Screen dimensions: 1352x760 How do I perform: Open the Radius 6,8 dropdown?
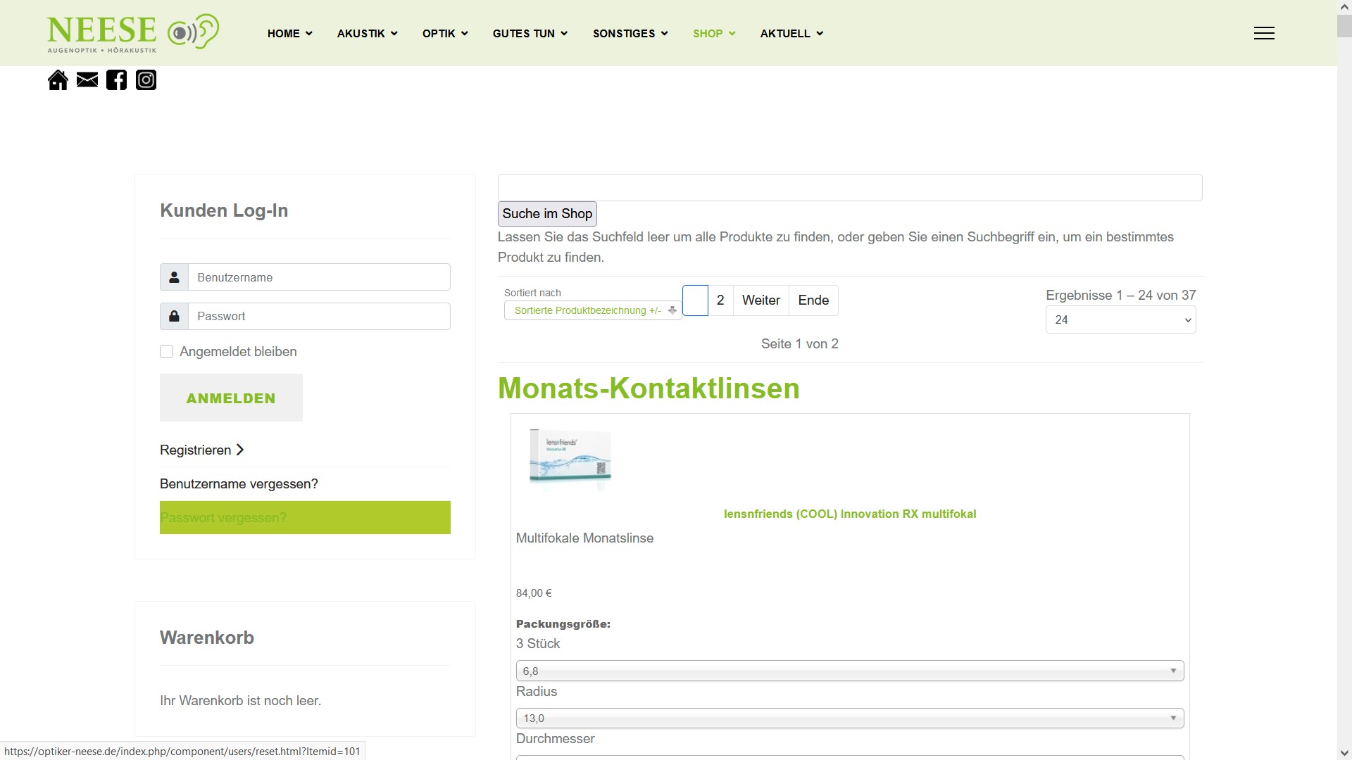[x=849, y=671]
